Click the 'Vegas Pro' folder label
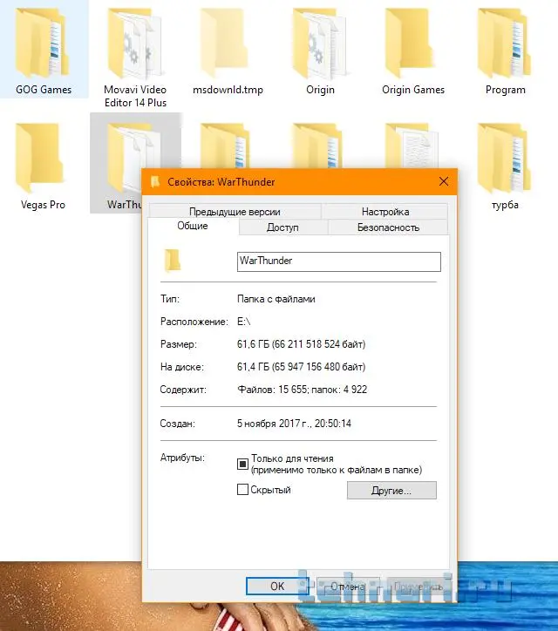Viewport: 558px width, 631px height. click(43, 205)
